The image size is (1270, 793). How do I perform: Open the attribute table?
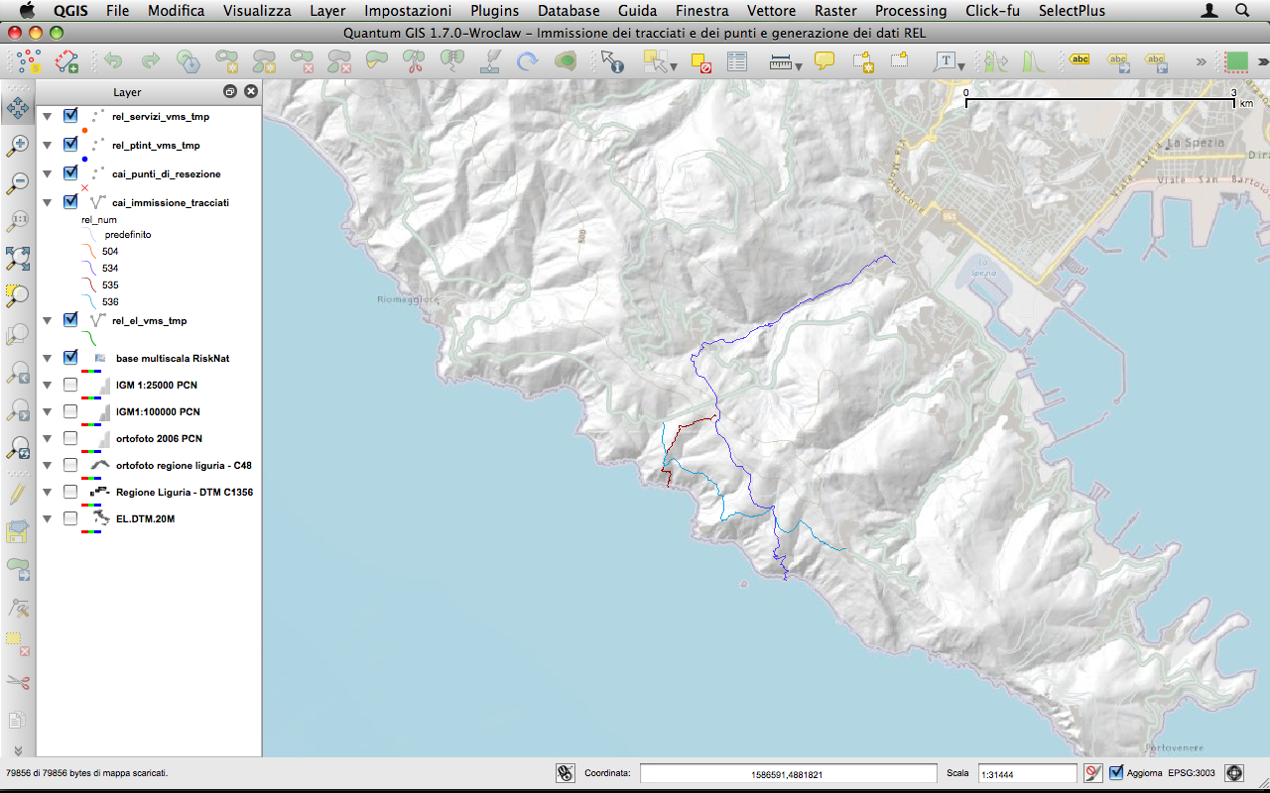tap(736, 62)
